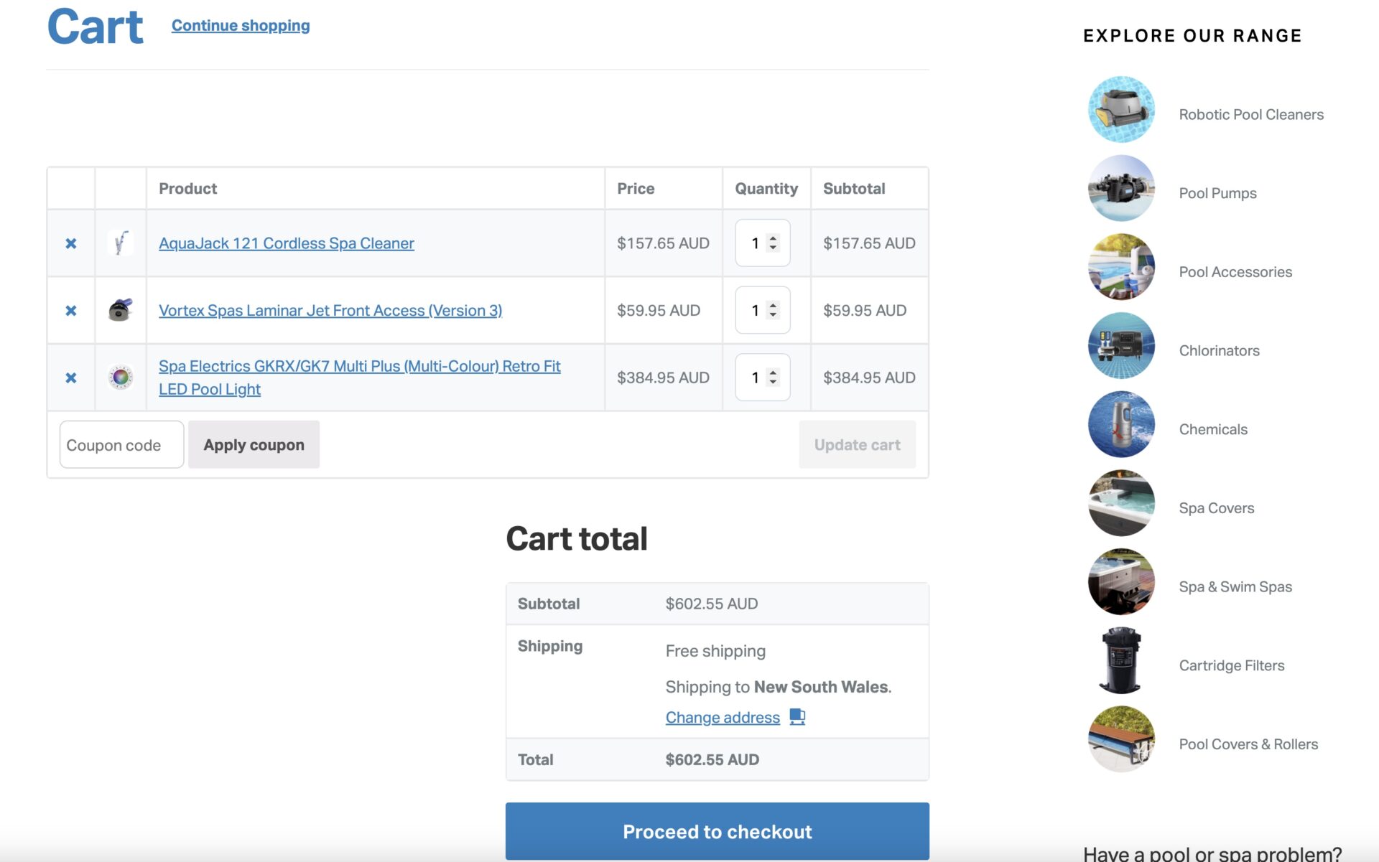1379x862 pixels.
Task: Click Proceed to checkout
Action: click(717, 831)
